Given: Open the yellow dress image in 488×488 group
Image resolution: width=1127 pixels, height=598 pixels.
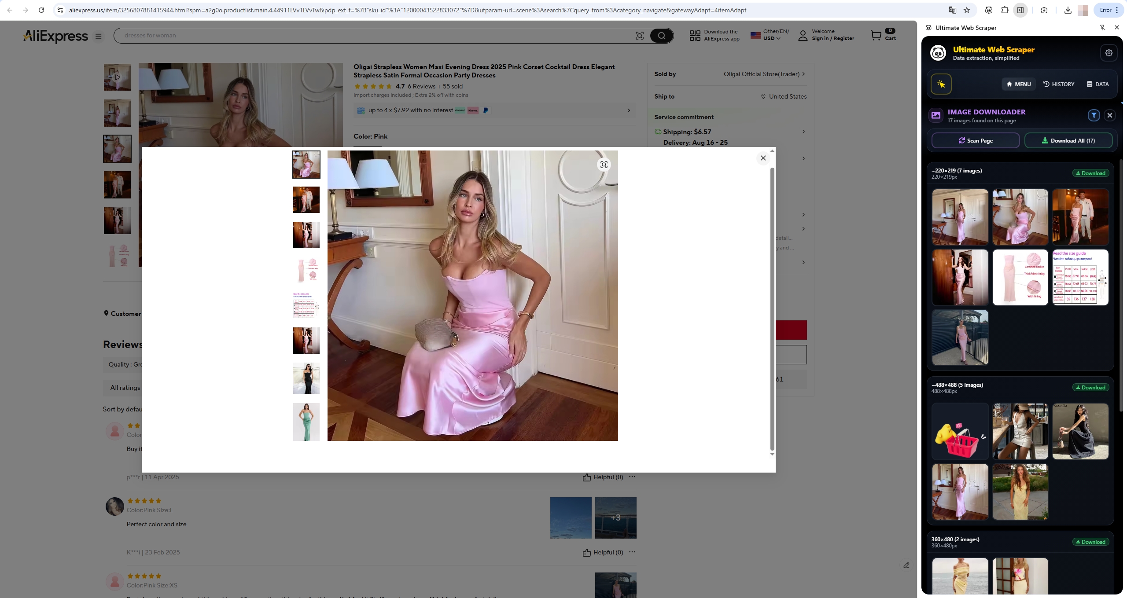Looking at the screenshot, I should coord(1020,492).
